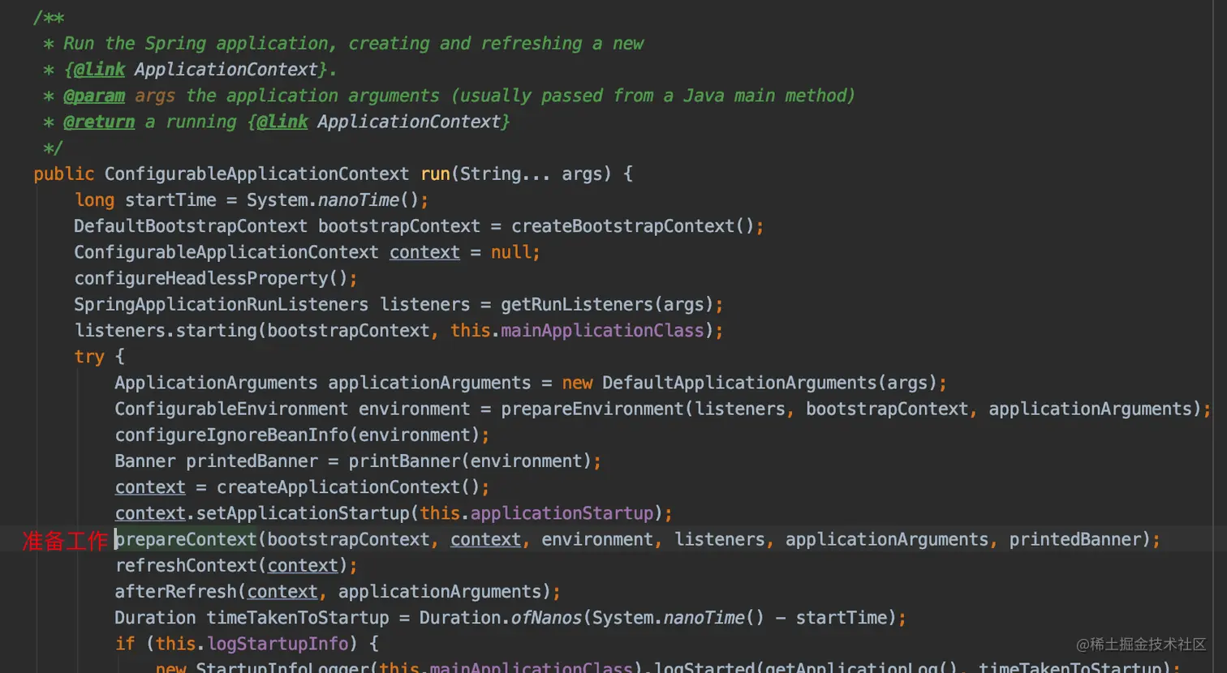Click DefaultApplicationArguments constructor name
Image resolution: width=1227 pixels, height=673 pixels.
click(x=739, y=382)
